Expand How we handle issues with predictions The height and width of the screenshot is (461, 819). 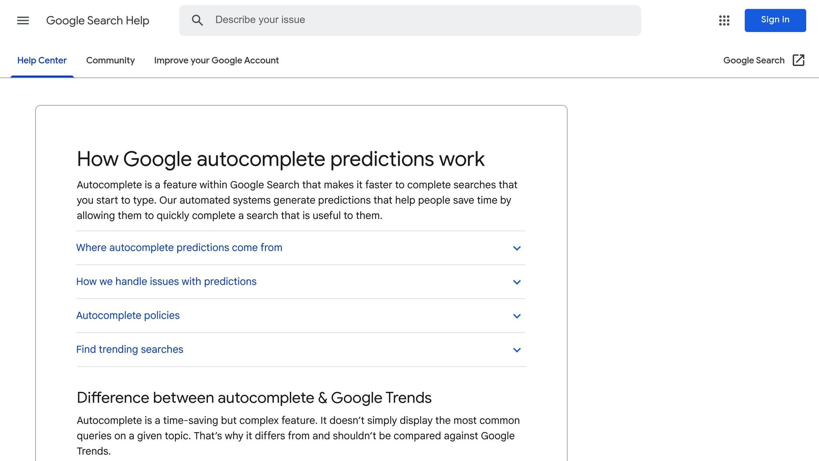click(x=166, y=282)
